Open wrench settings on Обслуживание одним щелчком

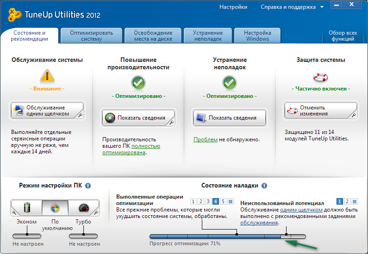point(80,115)
